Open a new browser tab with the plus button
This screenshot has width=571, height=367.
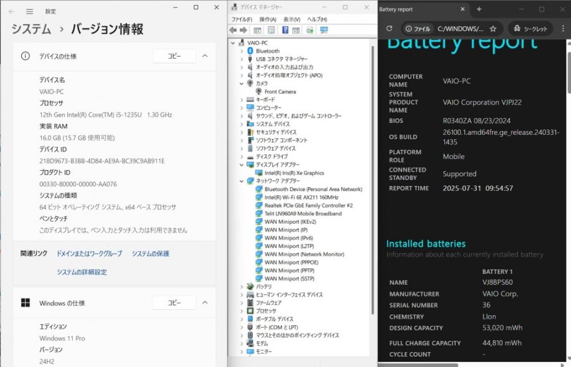click(x=479, y=9)
